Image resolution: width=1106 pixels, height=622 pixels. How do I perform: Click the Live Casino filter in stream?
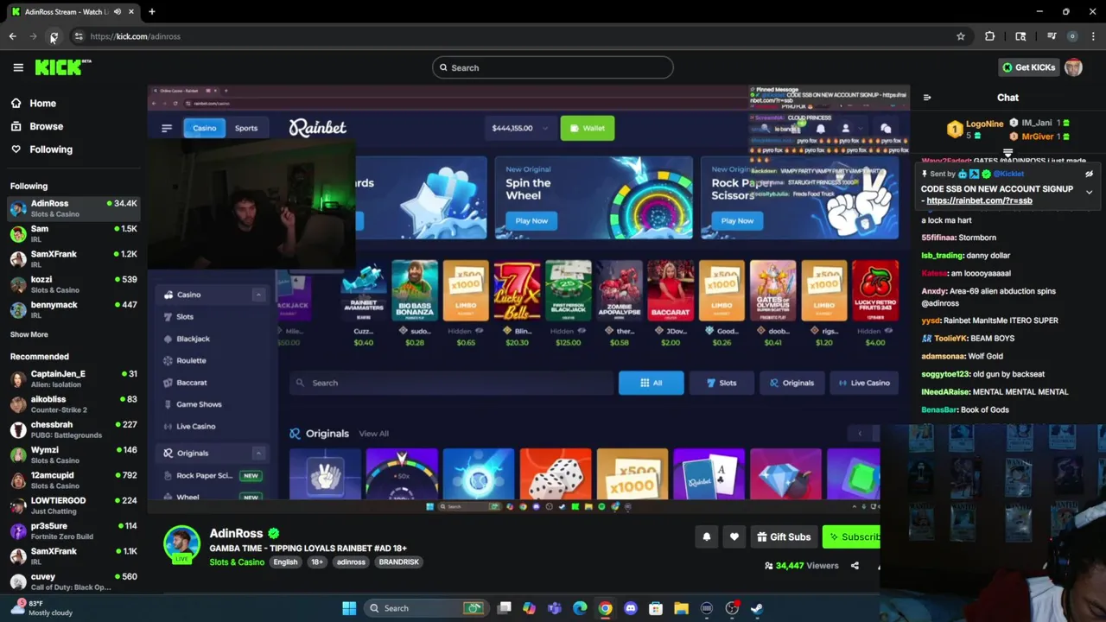[x=863, y=383]
